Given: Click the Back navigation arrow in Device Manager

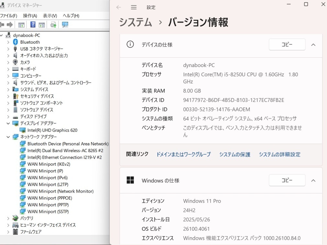Looking at the screenshot, I should pos(3,24).
